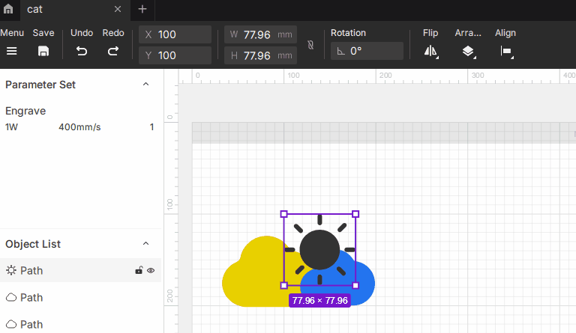Add a new tab with plus button
Viewport: 576px width, 333px height.
pyautogui.click(x=142, y=9)
